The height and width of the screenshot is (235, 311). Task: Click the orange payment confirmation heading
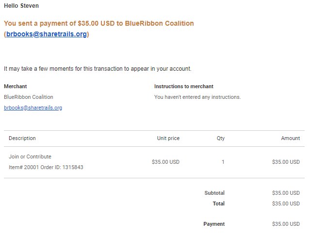pyautogui.click(x=99, y=29)
